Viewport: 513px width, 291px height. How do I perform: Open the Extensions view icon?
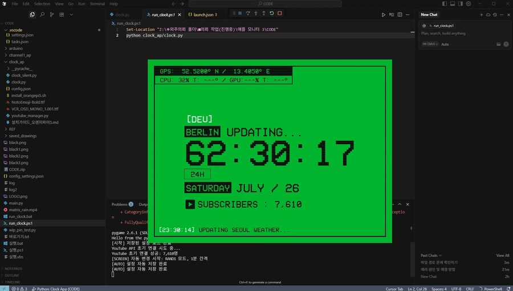point(60,14)
